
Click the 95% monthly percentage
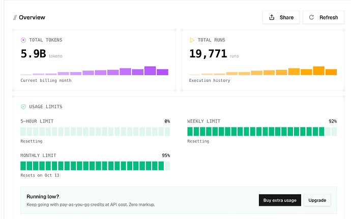click(x=166, y=155)
